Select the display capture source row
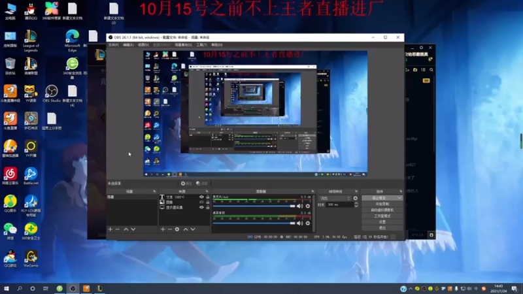Screen dimensions: 523x294 185,207
